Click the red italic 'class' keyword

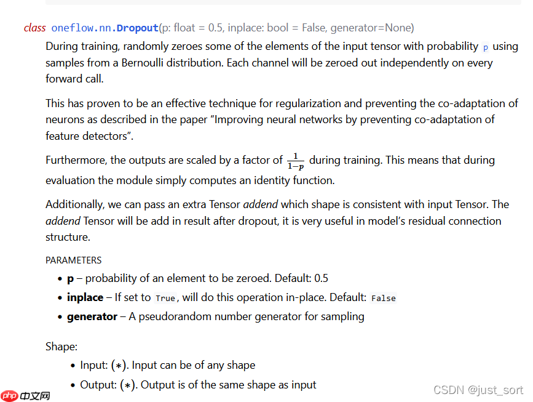(x=34, y=28)
